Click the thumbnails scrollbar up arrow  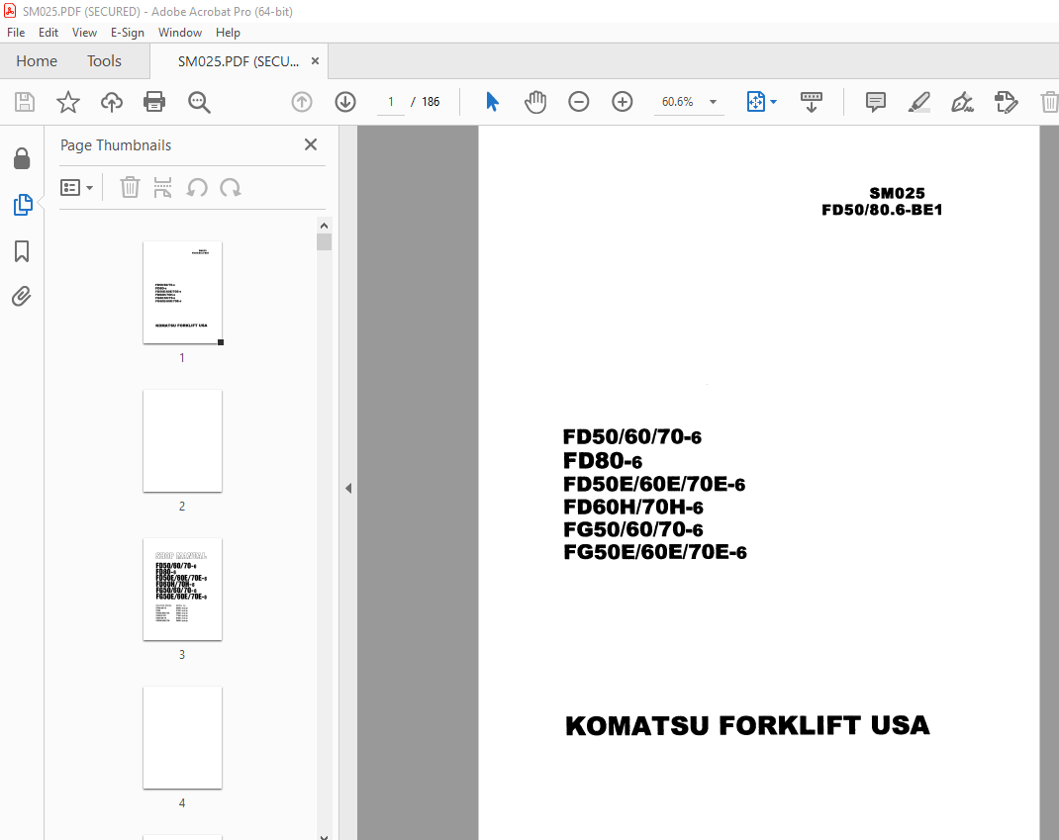point(325,226)
